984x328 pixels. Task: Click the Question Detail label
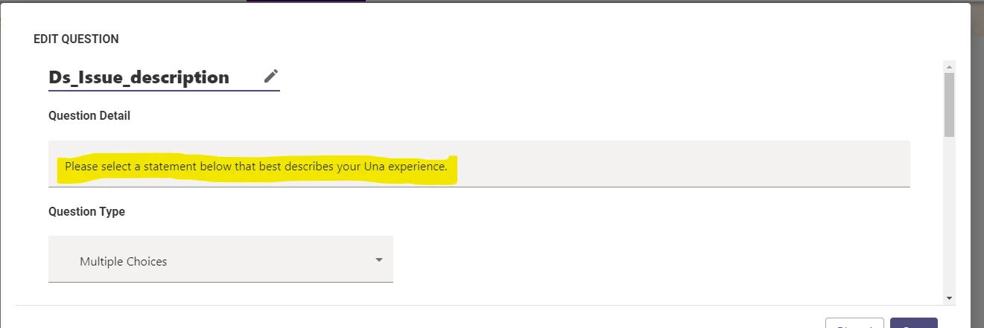coord(89,116)
